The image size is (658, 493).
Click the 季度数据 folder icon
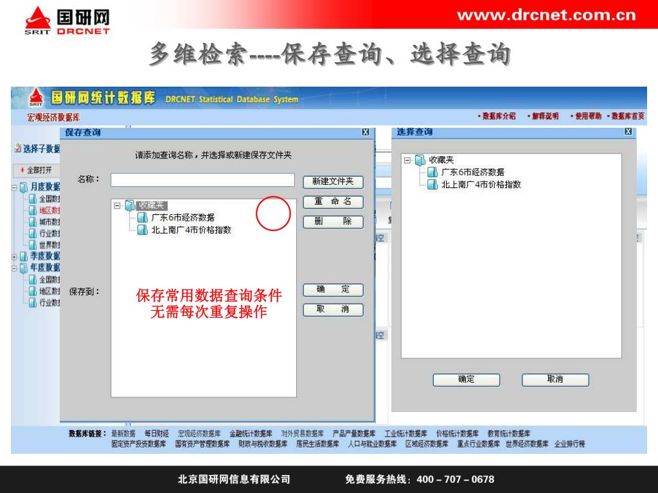pos(24,256)
